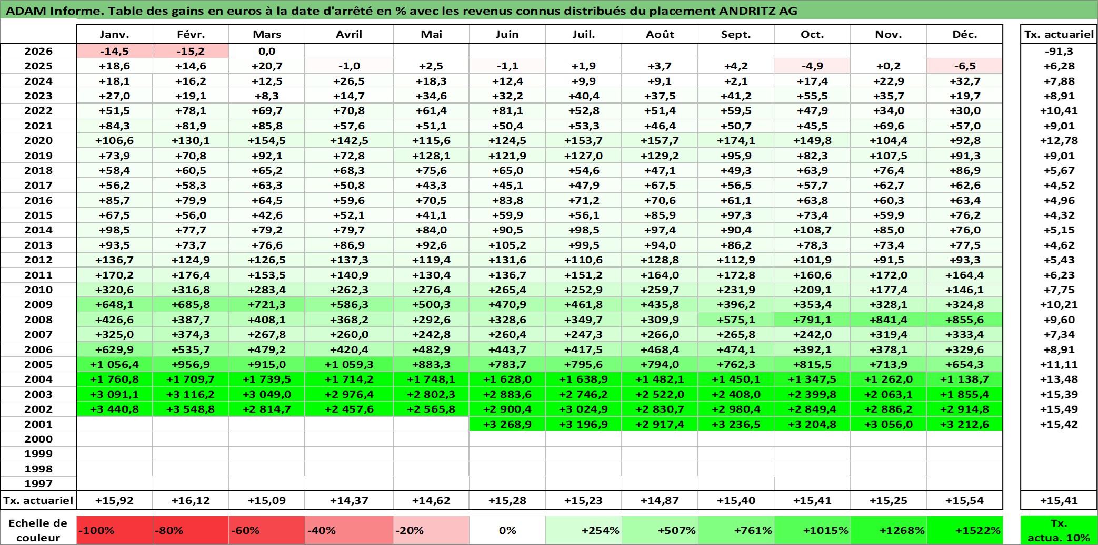Select the +15,54 bottom rate for Déc.
The height and width of the screenshot is (545, 1098).
pos(964,500)
